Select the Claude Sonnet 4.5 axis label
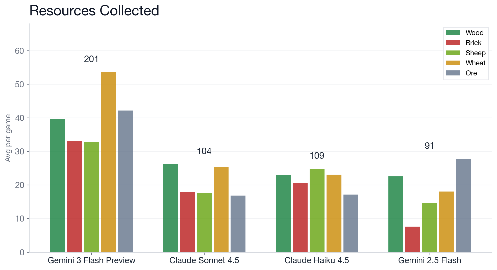Screen dimensions: 497x270 [x=204, y=260]
